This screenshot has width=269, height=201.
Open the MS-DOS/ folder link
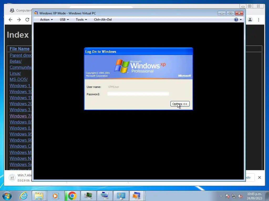click(x=19, y=80)
